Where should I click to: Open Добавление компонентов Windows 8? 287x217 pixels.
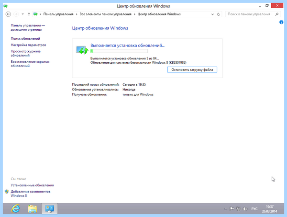pyautogui.click(x=31, y=194)
